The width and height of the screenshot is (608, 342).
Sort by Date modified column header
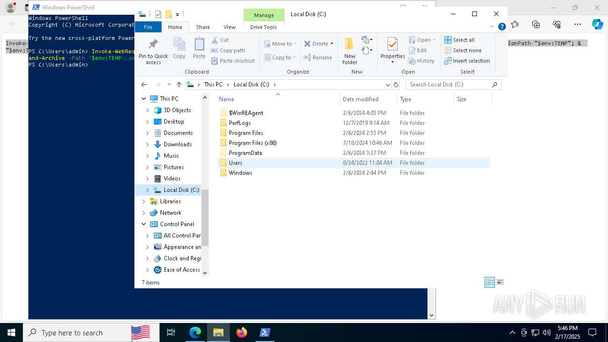pyautogui.click(x=369, y=99)
